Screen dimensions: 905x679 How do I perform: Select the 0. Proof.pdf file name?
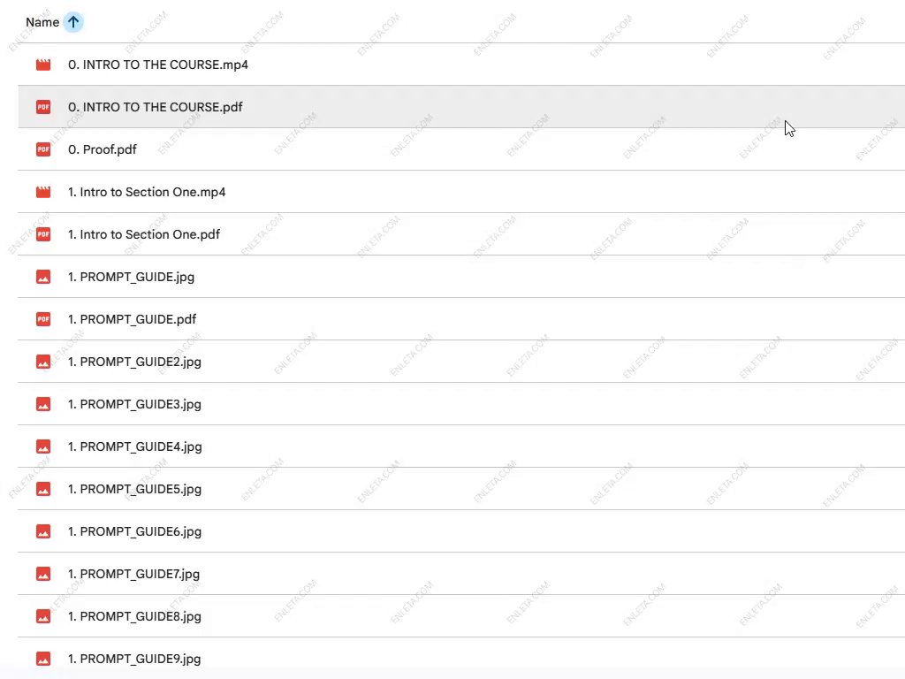coord(103,149)
